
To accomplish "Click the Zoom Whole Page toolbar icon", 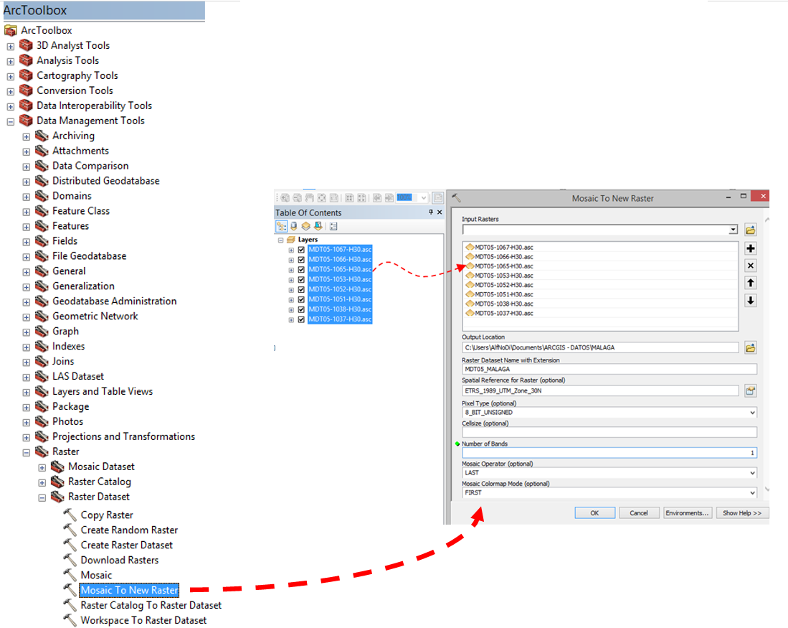I will 322,198.
